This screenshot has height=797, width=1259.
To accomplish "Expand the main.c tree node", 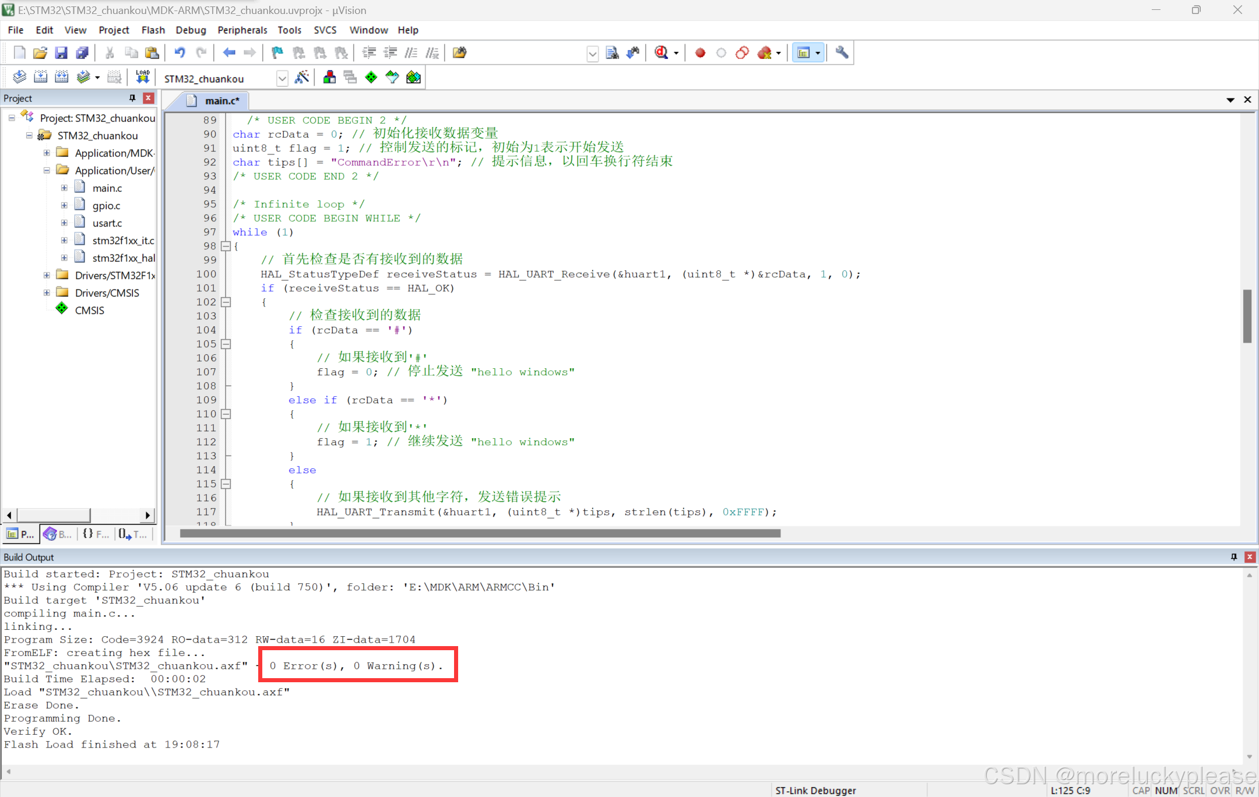I will tap(64, 188).
